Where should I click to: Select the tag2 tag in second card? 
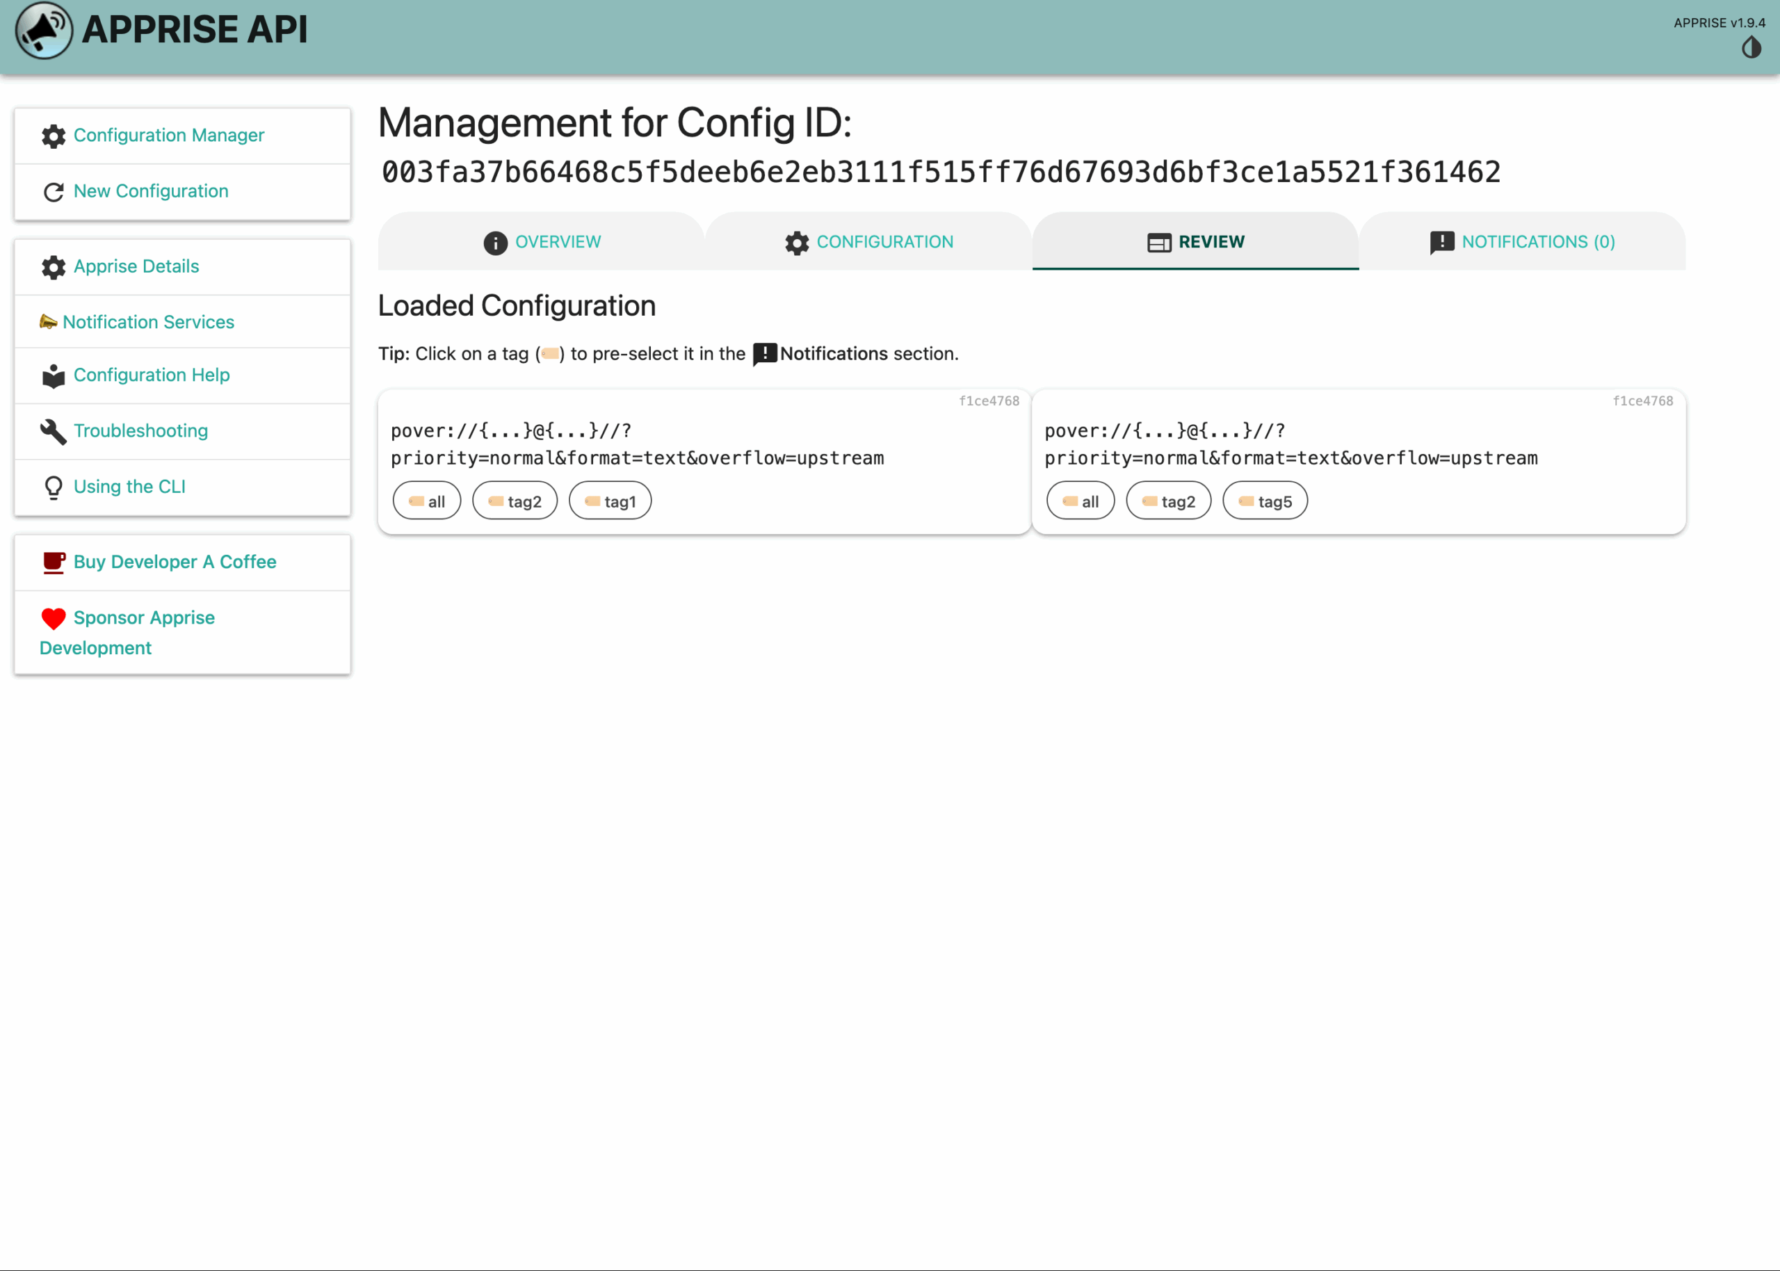coord(1168,501)
